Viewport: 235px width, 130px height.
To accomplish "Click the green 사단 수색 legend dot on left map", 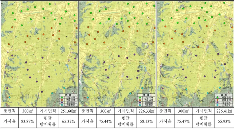I will tap(62, 97).
